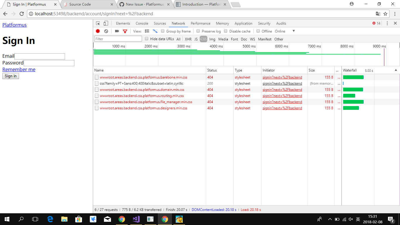Enable capture screenshots
This screenshot has height=225, width=400.
point(117,31)
